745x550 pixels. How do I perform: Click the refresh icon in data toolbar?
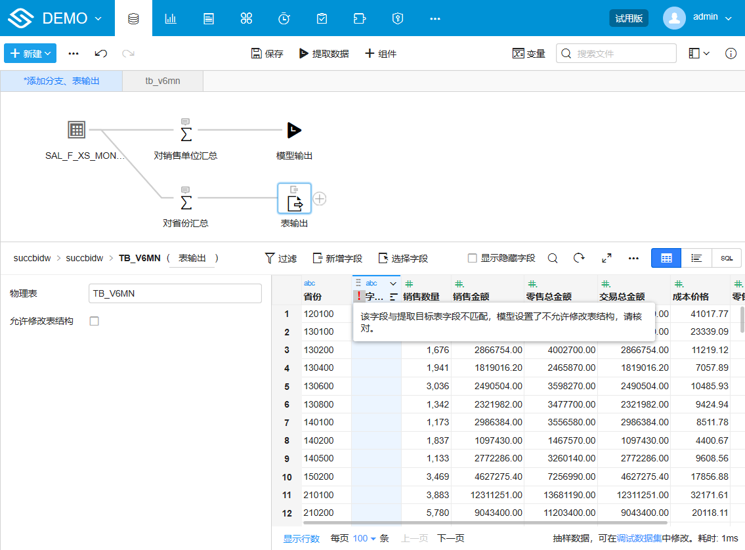(579, 258)
